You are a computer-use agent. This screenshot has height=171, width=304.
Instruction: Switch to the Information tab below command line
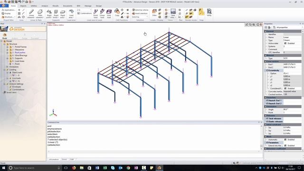pyautogui.click(x=54, y=160)
